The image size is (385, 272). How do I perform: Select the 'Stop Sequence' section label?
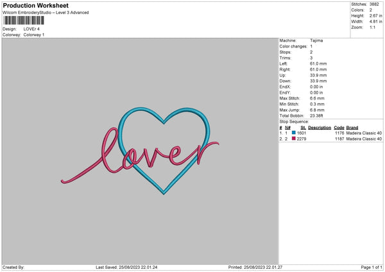[x=293, y=121]
